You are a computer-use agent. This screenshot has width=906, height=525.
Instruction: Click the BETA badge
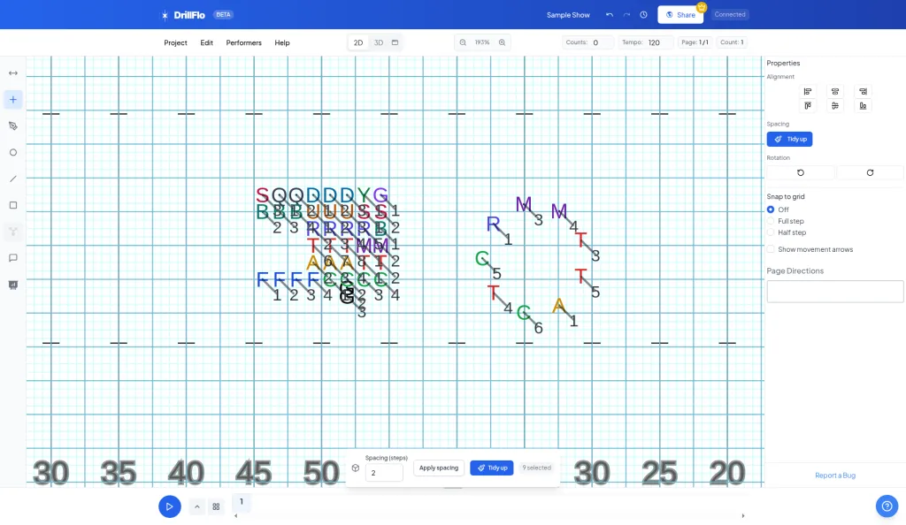tap(223, 15)
